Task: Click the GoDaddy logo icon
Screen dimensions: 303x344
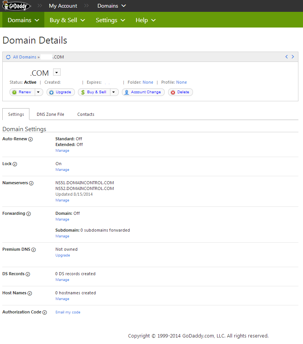Action: pyautogui.click(x=16, y=6)
